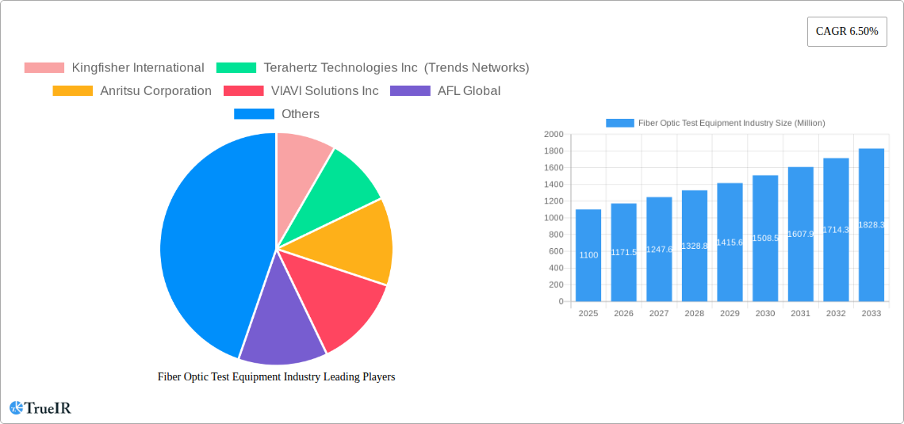The height and width of the screenshot is (424, 904).
Task: Click the 2025 bar labeled 1100
Action: point(588,255)
